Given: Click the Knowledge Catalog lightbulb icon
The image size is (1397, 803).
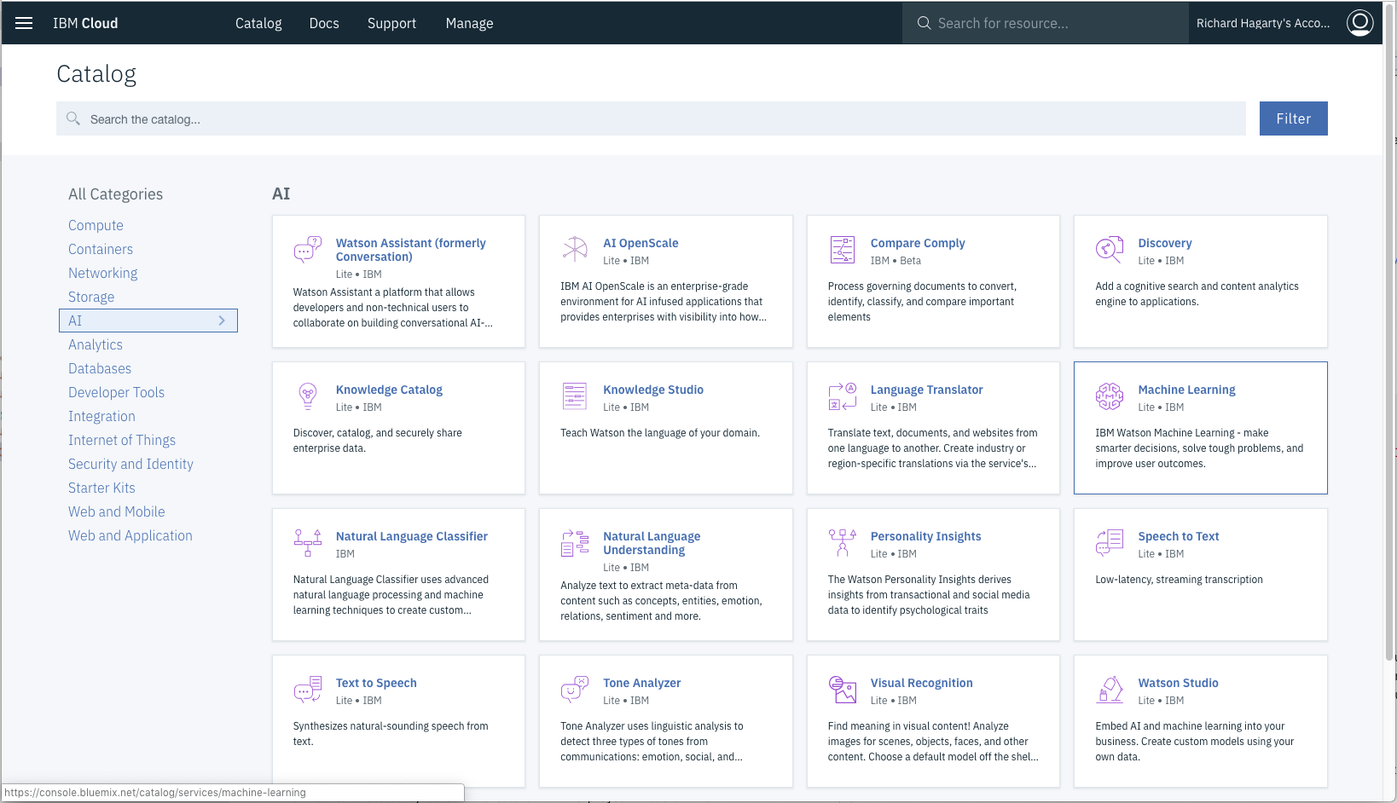Looking at the screenshot, I should pos(308,396).
